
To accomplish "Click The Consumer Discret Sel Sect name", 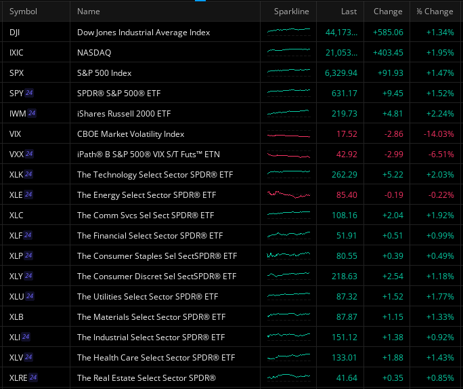I will [x=157, y=276].
